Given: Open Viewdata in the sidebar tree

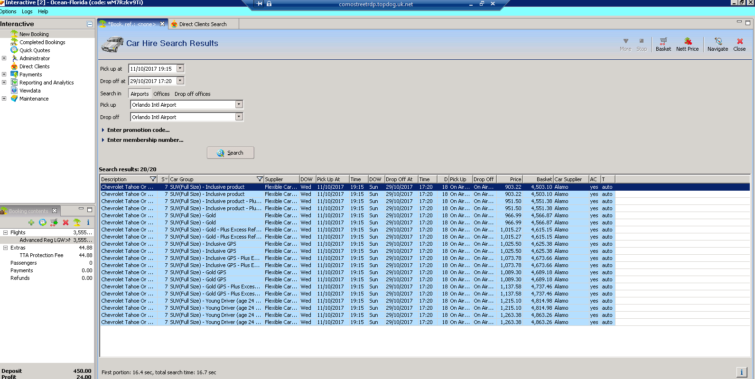Looking at the screenshot, I should click(x=30, y=91).
